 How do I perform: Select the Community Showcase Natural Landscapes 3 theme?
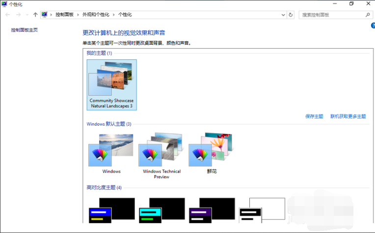pyautogui.click(x=111, y=84)
